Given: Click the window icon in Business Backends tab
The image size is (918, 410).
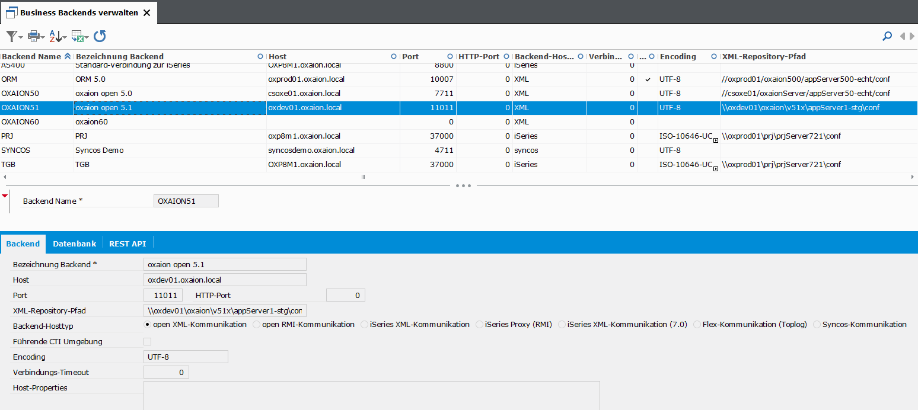Looking at the screenshot, I should [x=11, y=12].
